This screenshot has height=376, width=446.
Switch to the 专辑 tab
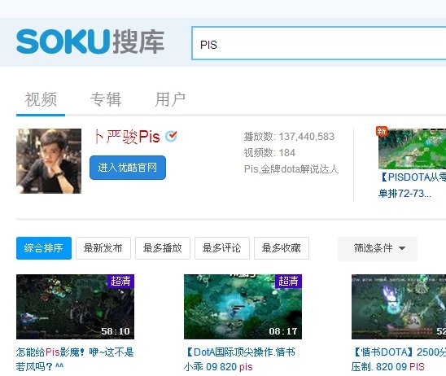(106, 99)
